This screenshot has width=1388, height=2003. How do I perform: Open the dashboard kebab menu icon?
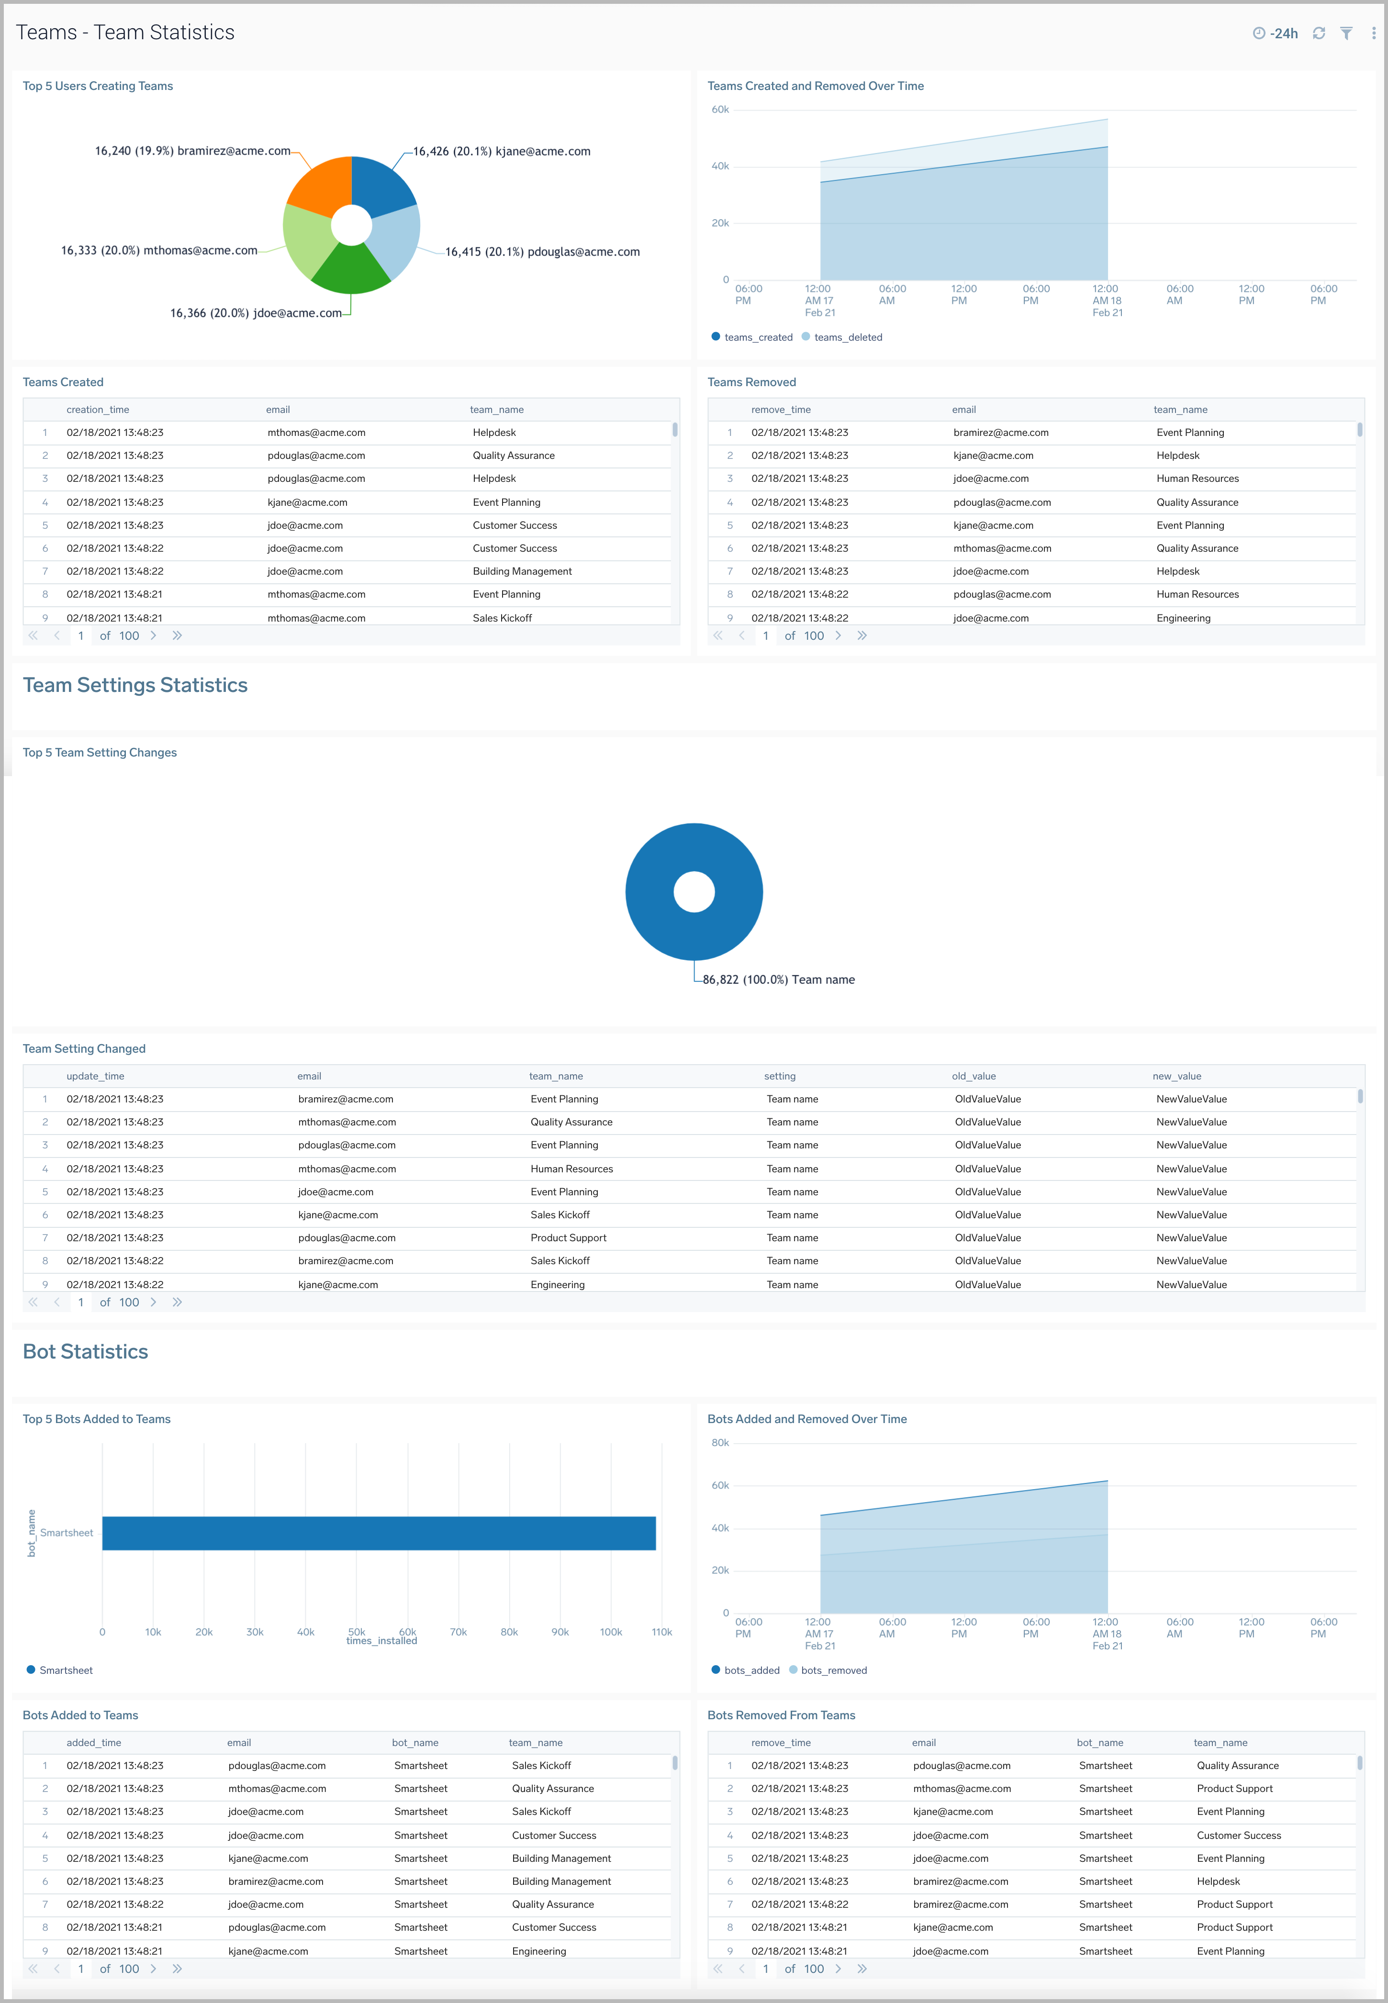coord(1374,33)
